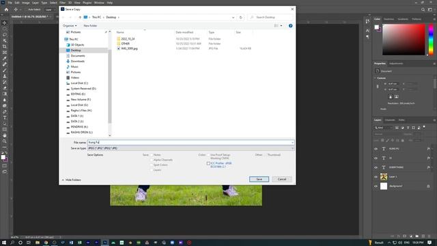Viewport: 437px width, 246px height.
Task: Open the File name history dropdown arrow
Action: pyautogui.click(x=292, y=143)
